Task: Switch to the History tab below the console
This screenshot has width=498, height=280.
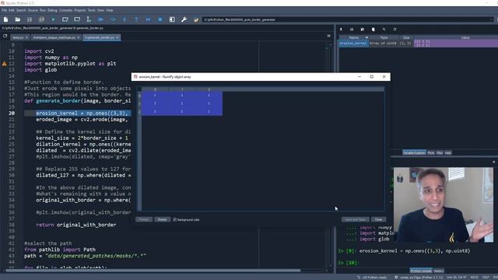Action: click(439, 271)
